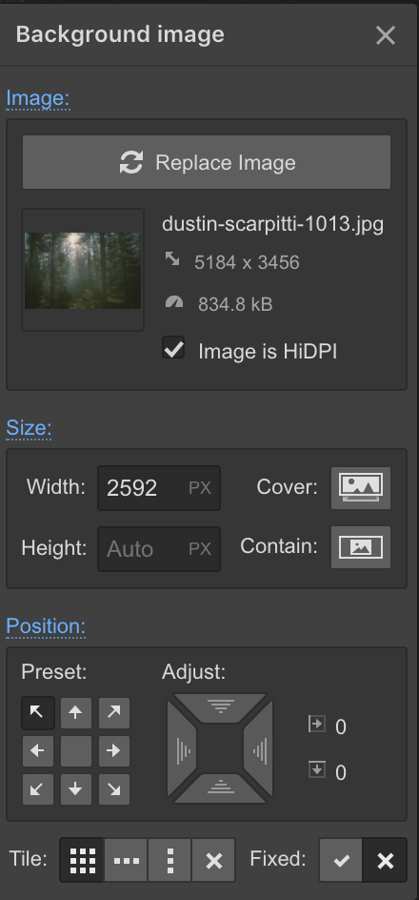This screenshot has height=900, width=419.
Task: Click the vertical offset arrow icon
Action: [316, 769]
